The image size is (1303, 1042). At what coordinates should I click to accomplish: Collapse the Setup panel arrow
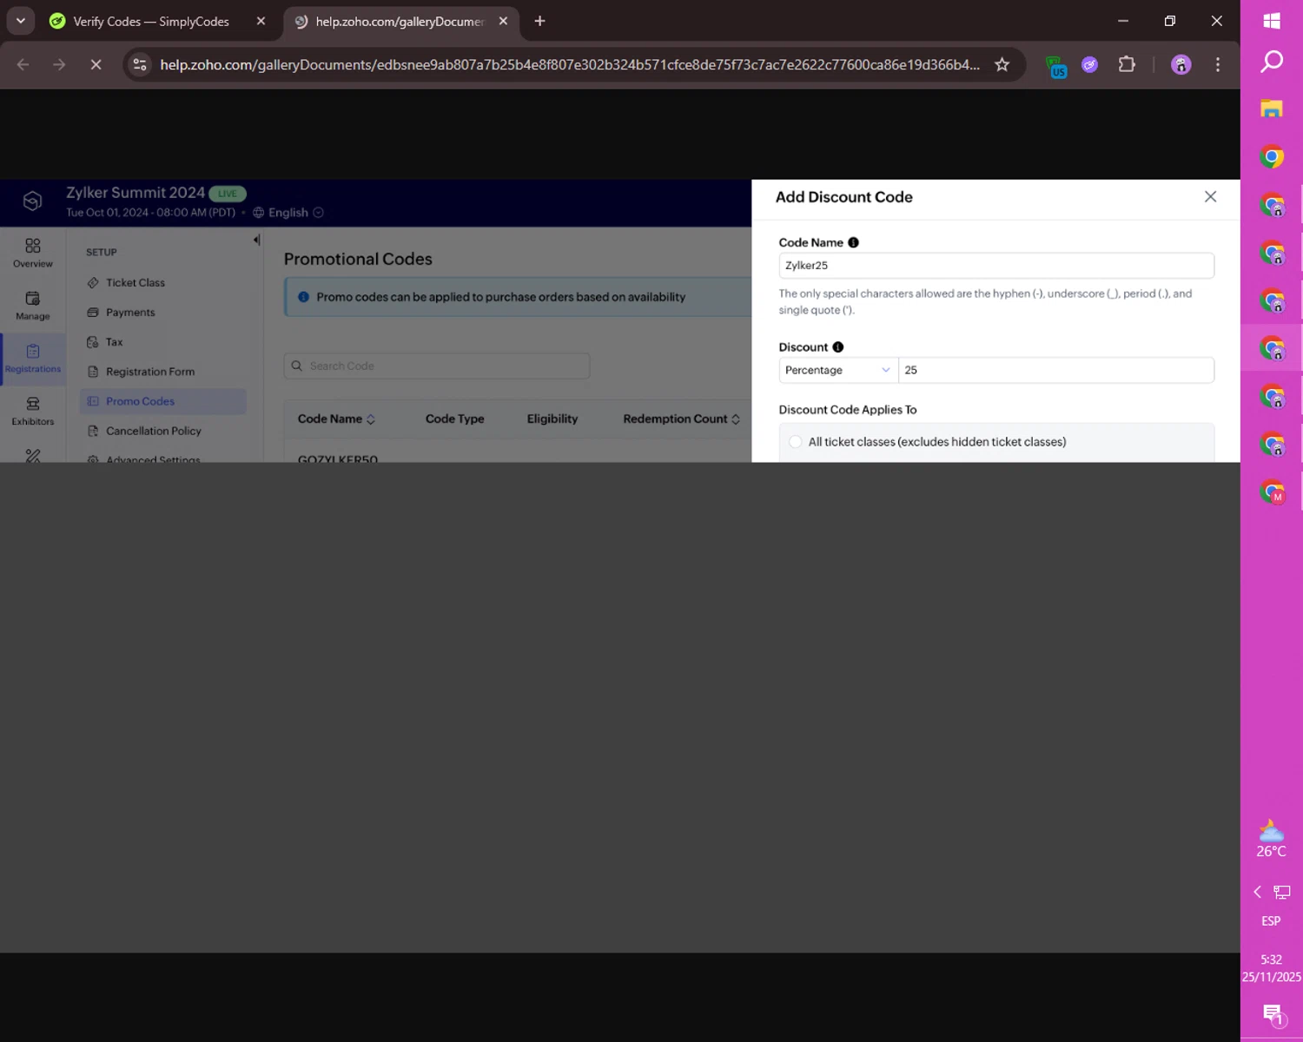tap(256, 240)
